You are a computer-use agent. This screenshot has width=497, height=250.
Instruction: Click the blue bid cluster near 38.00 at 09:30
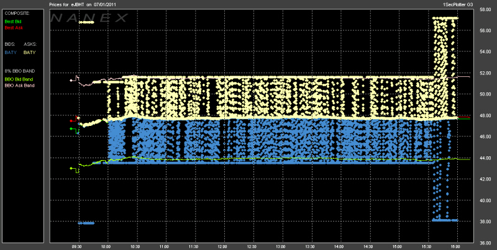point(86,223)
